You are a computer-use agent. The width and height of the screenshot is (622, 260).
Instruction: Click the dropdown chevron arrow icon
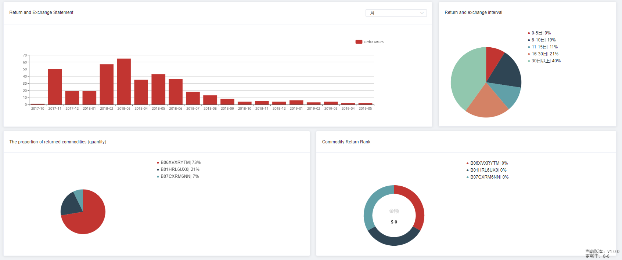pos(422,13)
